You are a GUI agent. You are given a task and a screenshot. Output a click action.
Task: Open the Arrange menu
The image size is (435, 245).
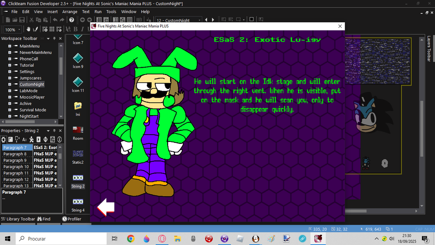click(70, 12)
